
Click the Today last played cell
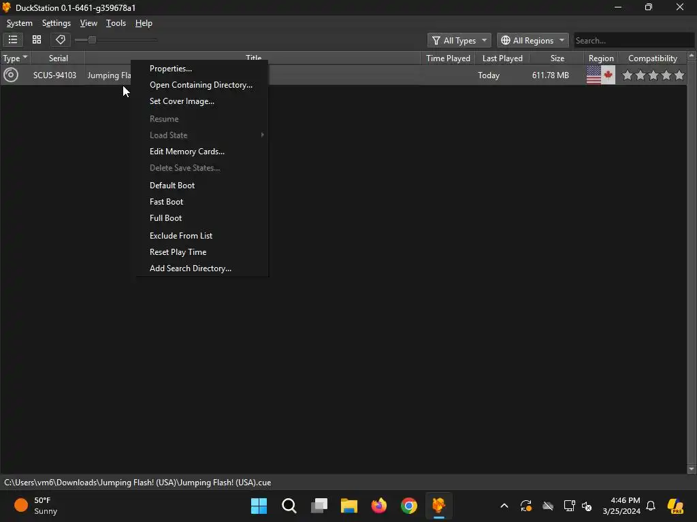click(489, 75)
